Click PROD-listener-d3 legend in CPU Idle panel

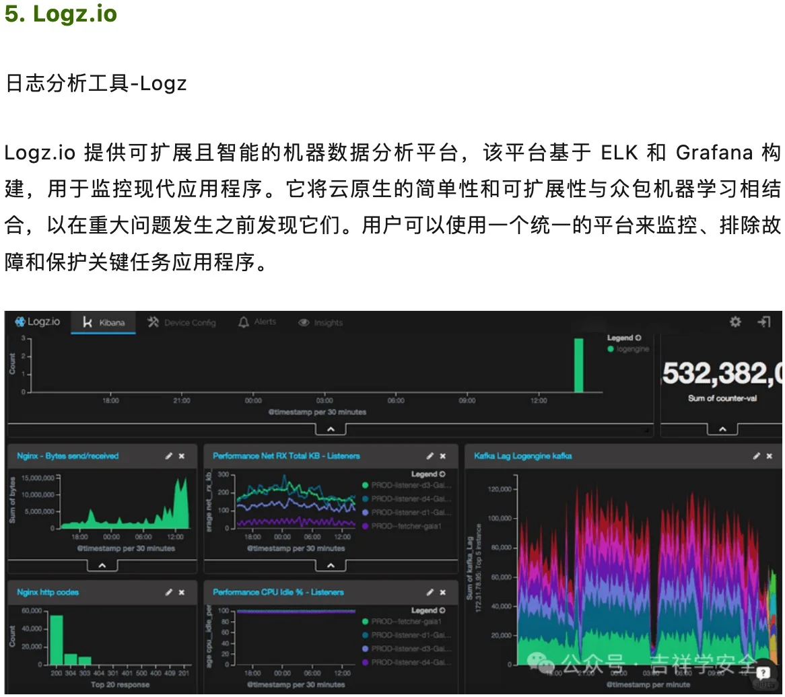click(x=407, y=649)
